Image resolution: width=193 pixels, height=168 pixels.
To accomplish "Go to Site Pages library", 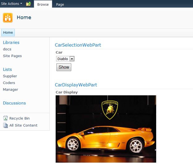I will [12, 56].
